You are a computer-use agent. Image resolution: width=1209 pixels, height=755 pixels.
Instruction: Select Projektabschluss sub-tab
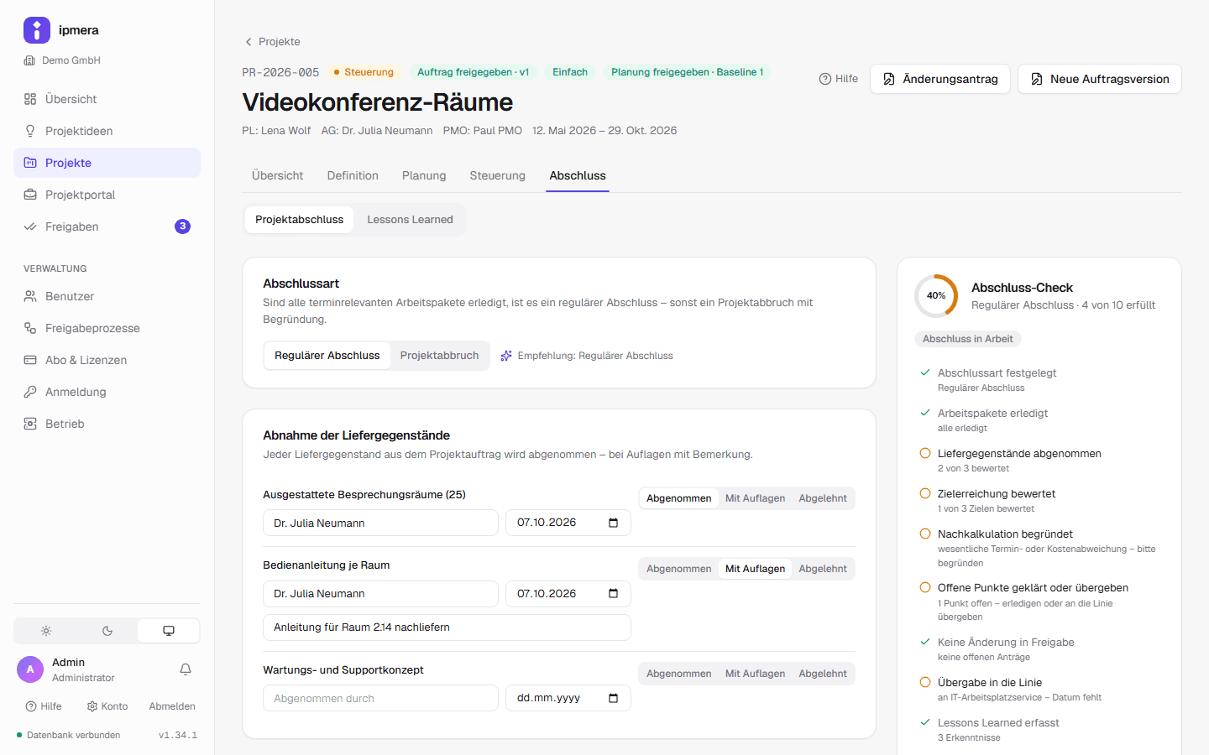300,220
